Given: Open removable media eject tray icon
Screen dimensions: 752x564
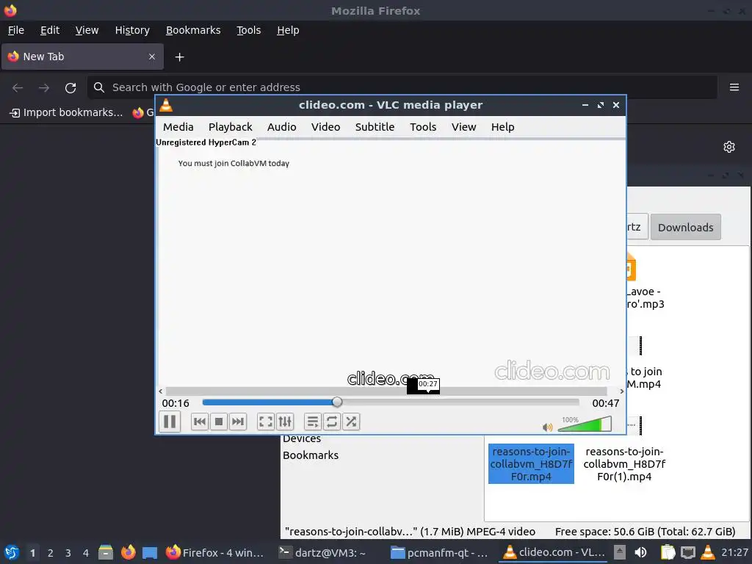Looking at the screenshot, I should (620, 552).
